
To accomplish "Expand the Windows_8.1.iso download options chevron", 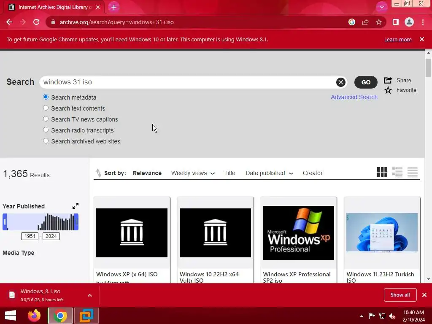I will point(90,295).
